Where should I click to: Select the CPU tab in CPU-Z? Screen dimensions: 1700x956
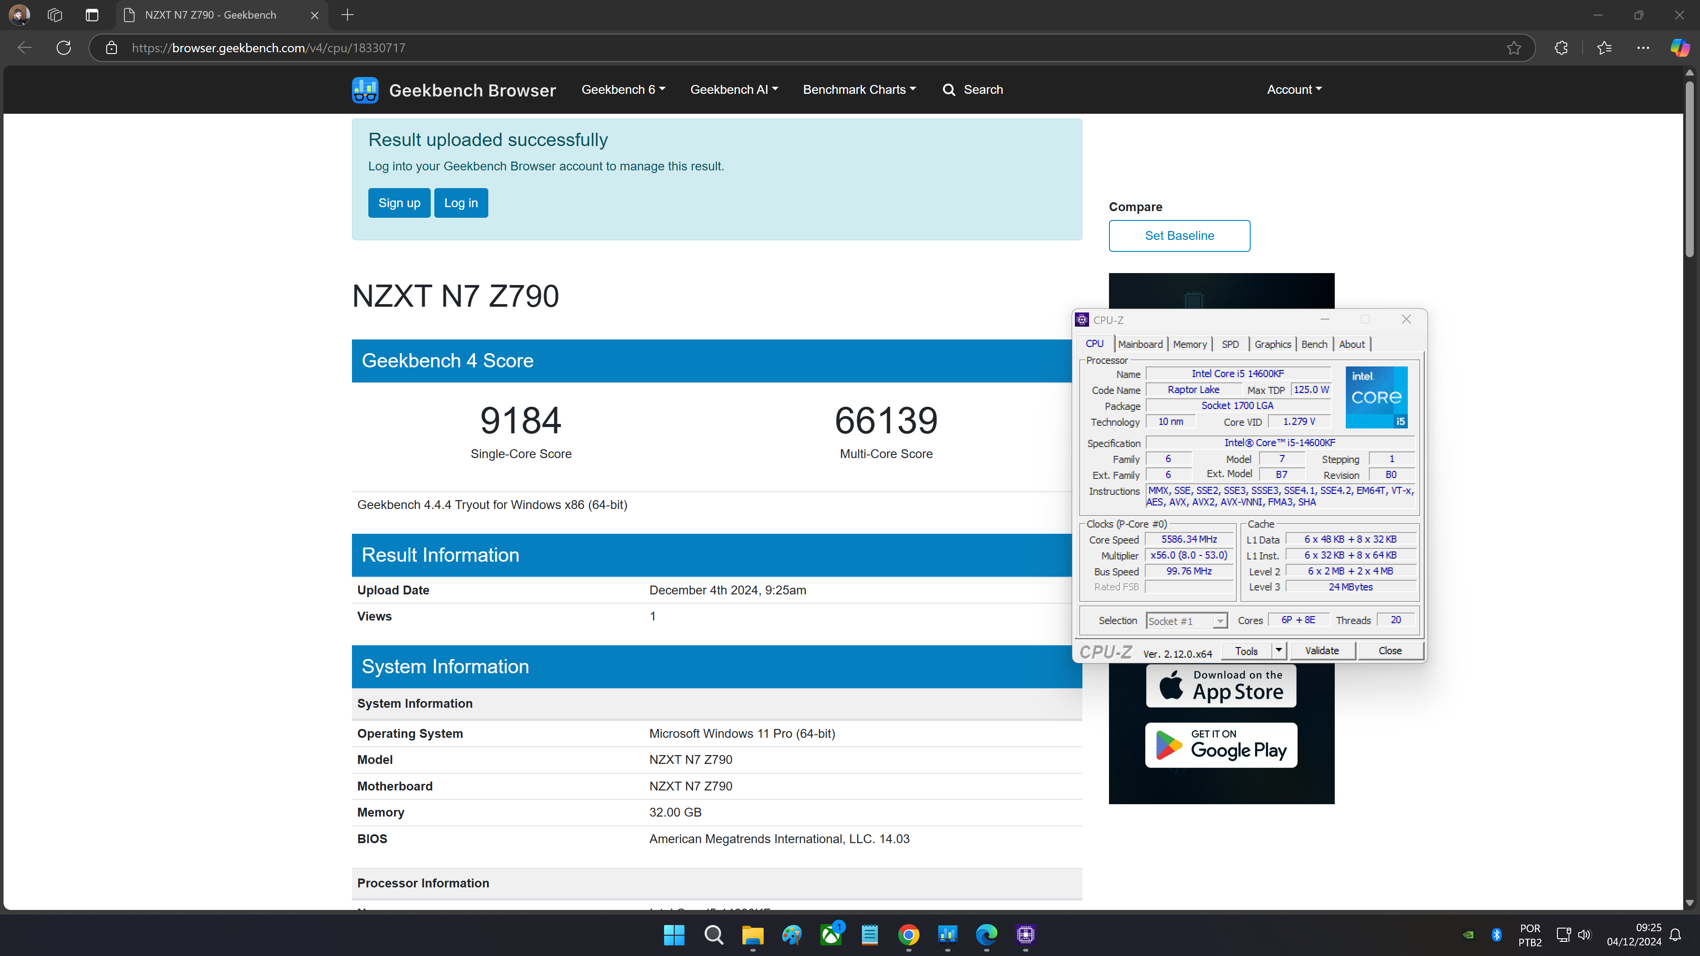coord(1095,344)
